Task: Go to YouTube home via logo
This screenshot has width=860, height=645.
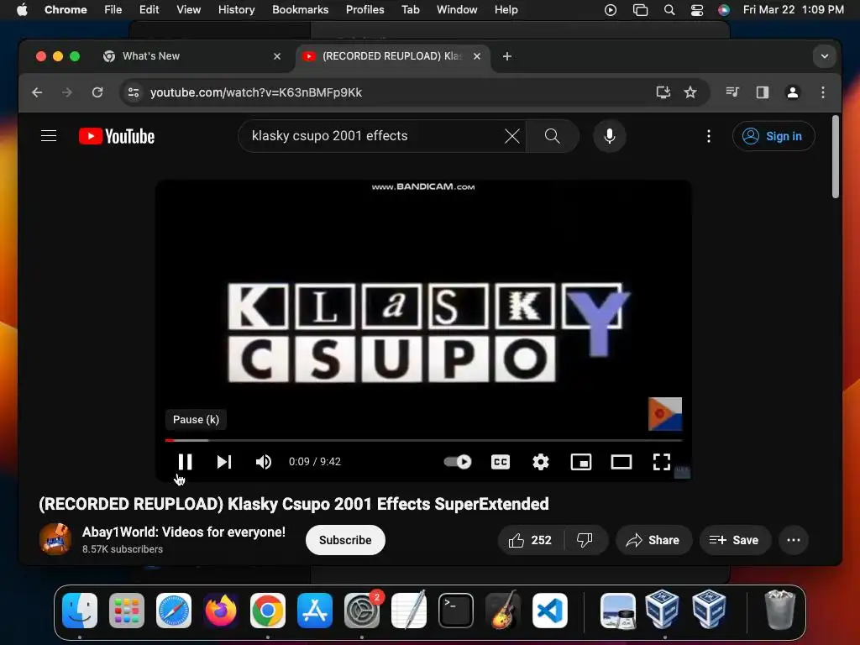Action: 117,136
